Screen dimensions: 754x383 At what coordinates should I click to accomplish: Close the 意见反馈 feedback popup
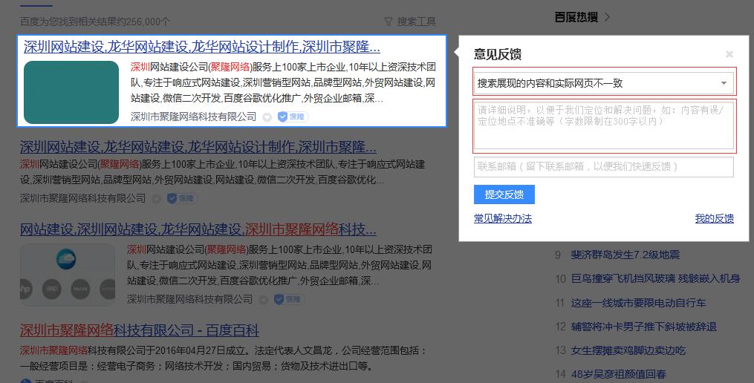tap(729, 54)
